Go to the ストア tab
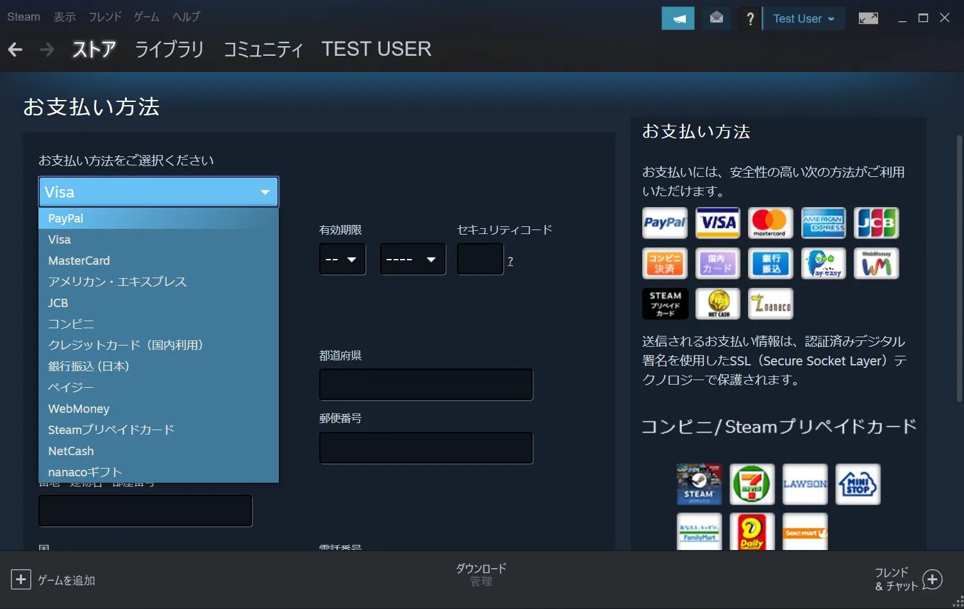 coord(94,49)
